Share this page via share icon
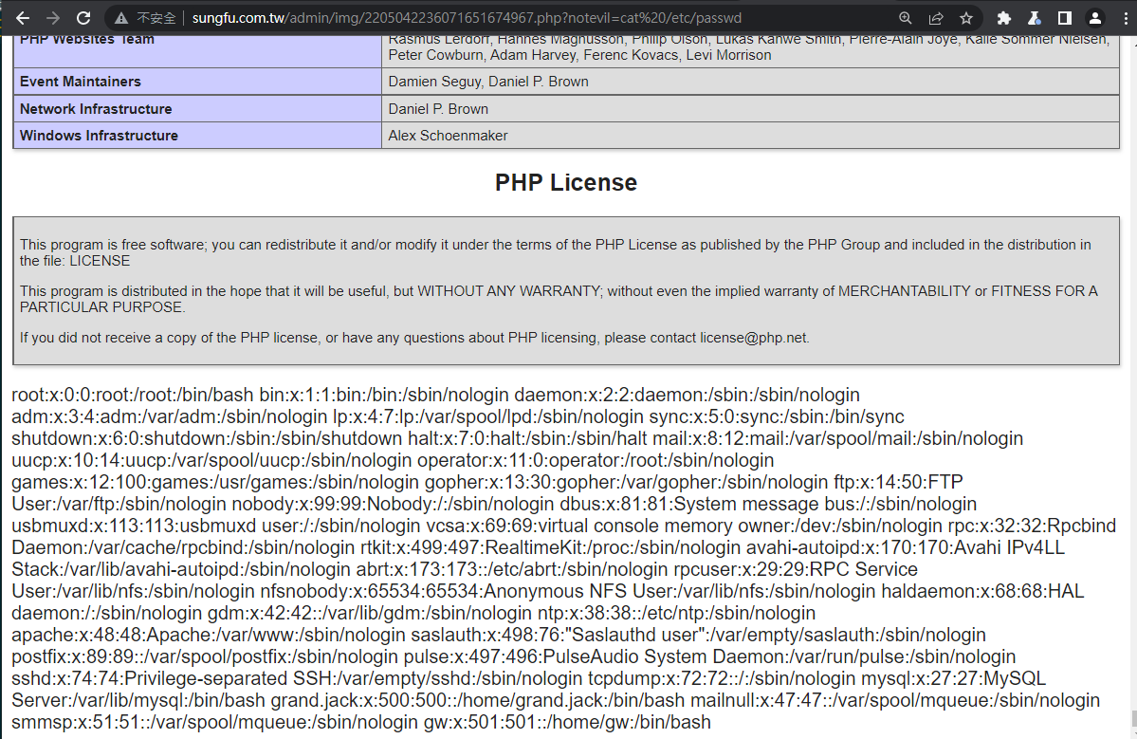 click(935, 18)
